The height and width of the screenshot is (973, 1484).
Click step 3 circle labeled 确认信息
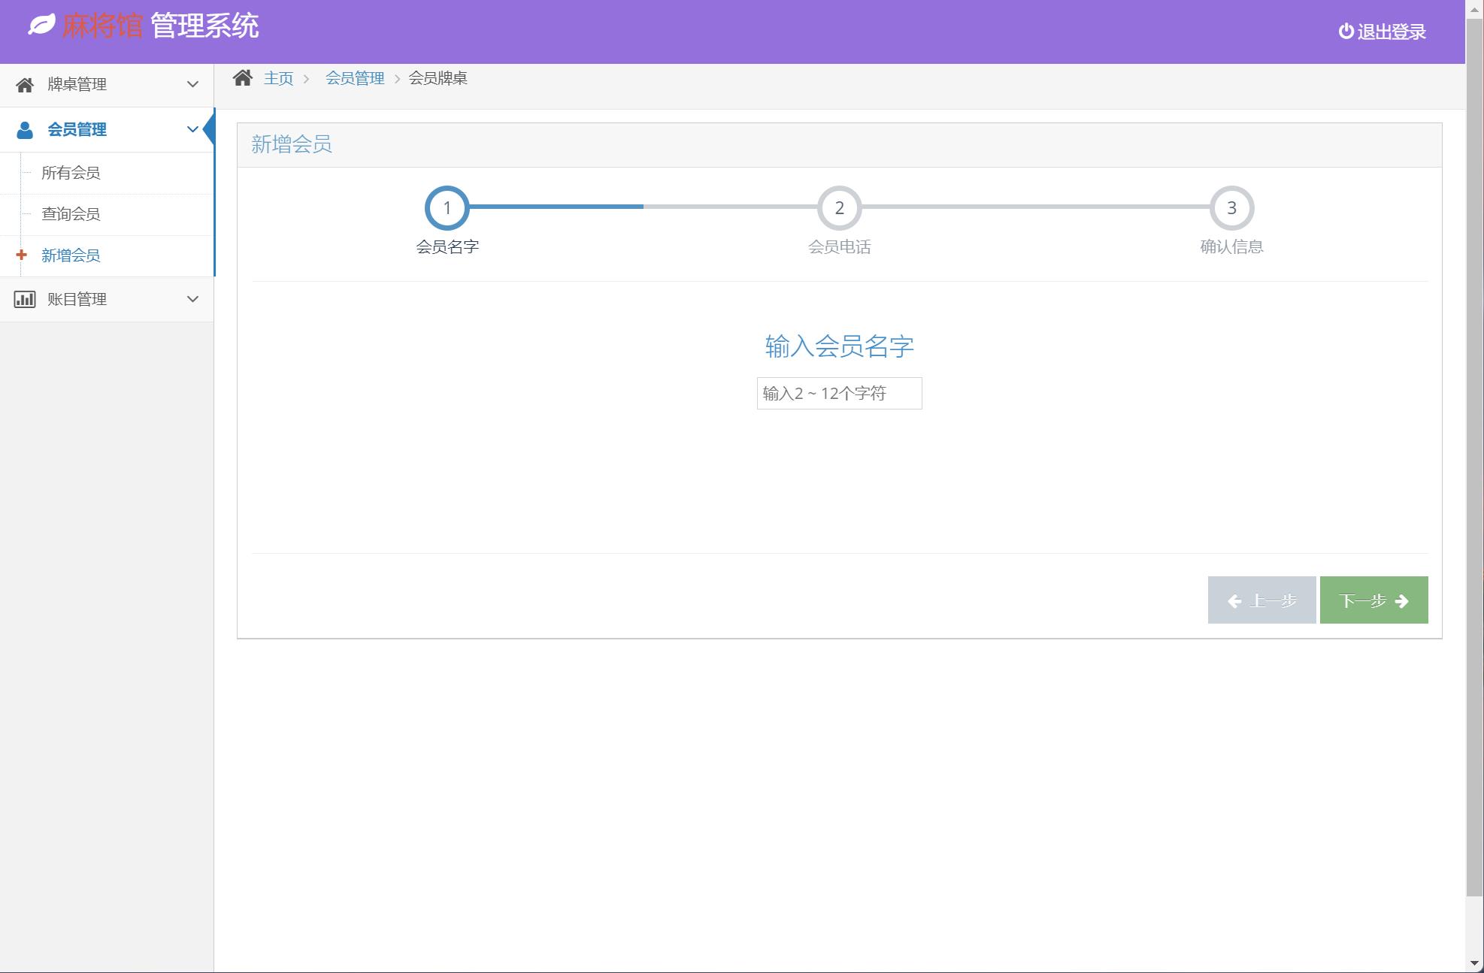[x=1231, y=208]
